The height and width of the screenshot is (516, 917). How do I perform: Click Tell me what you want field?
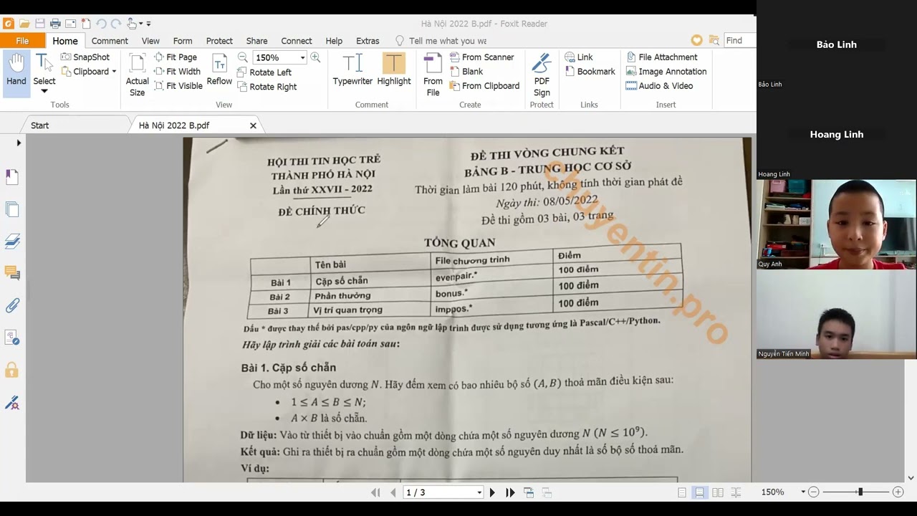tap(447, 41)
